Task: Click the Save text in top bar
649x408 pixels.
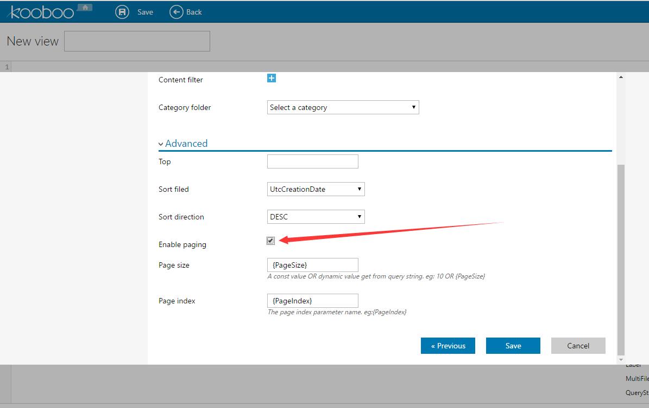Action: [x=146, y=12]
